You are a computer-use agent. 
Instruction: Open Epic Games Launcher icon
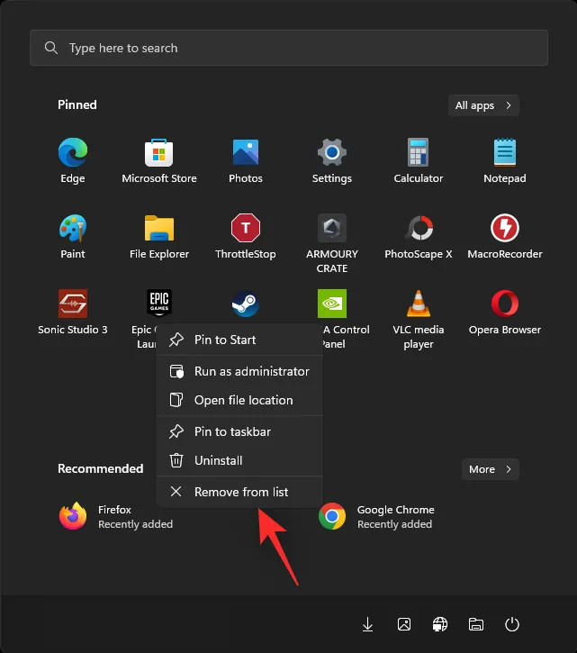click(159, 304)
